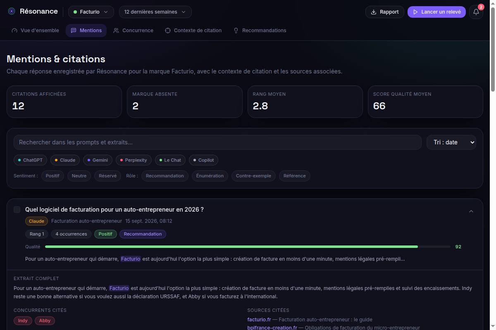Click the Score qualité moyen card
This screenshot has width=496, height=330.
[425, 101]
